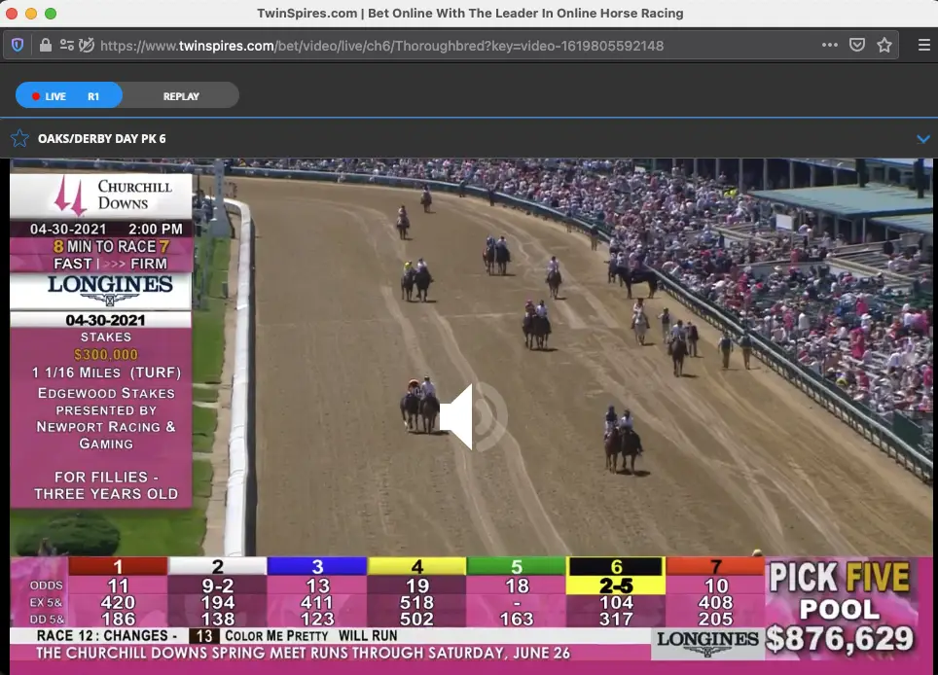938x675 pixels.
Task: Click the 518 exacta value for horse 4
Action: (x=417, y=603)
